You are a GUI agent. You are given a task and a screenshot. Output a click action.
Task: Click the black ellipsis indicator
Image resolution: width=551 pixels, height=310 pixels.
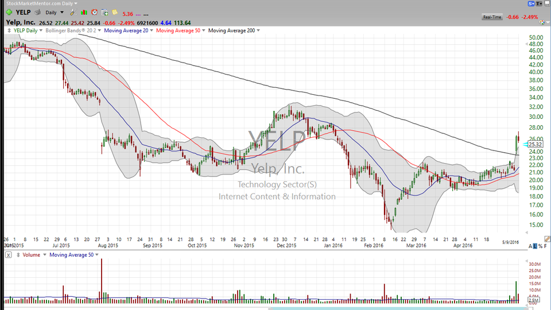tap(146, 14)
